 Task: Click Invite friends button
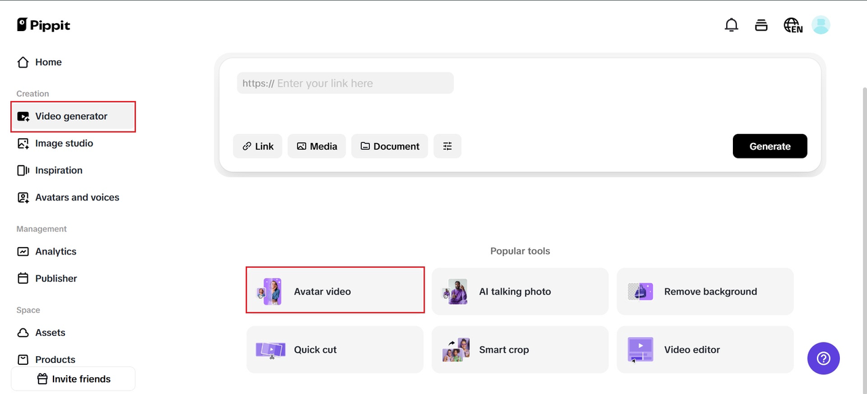[73, 379]
